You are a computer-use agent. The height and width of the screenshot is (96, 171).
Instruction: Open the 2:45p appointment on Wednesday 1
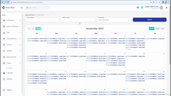[x=96, y=43]
